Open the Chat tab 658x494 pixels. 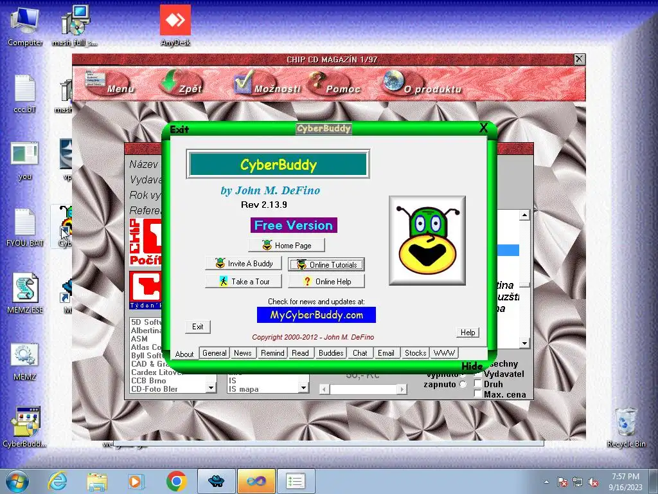(360, 353)
